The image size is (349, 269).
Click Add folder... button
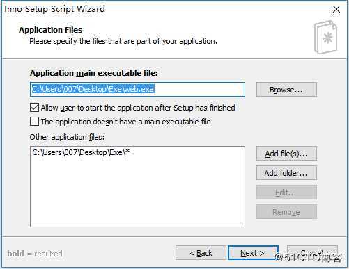click(286, 173)
